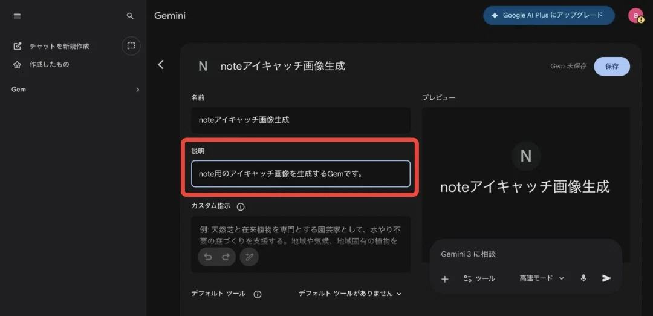Click the 名前 input field
Screen dimensions: 653x316
(x=301, y=120)
